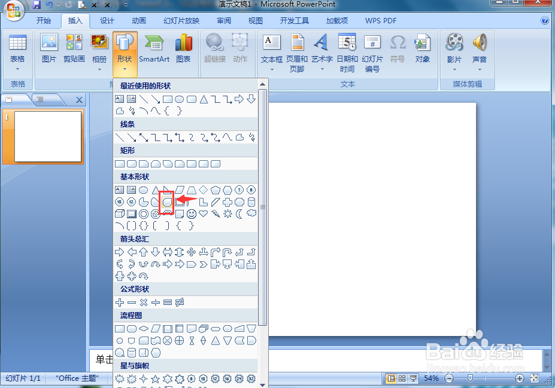Select the cloud shape in basic shapes
Image resolution: width=555 pixels, height=388 pixels.
251,213
